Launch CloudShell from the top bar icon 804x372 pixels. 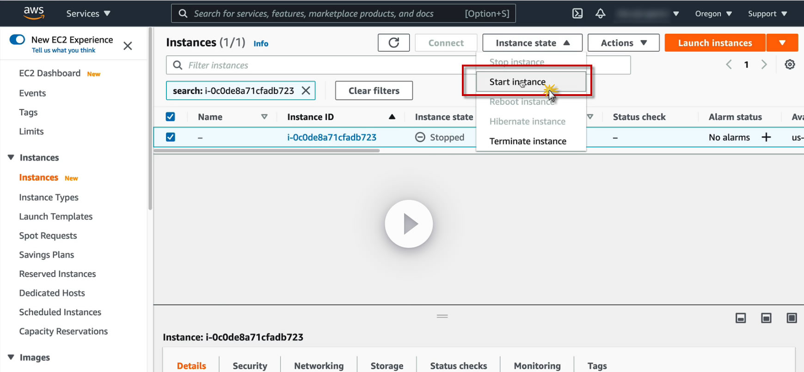tap(577, 13)
